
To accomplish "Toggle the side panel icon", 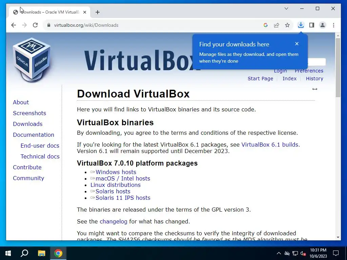I will (312, 25).
